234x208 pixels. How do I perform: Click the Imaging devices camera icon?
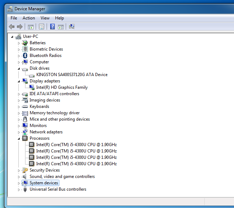tap(25, 100)
